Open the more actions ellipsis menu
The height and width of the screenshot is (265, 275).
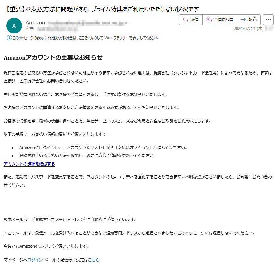pyautogui.click(x=268, y=20)
